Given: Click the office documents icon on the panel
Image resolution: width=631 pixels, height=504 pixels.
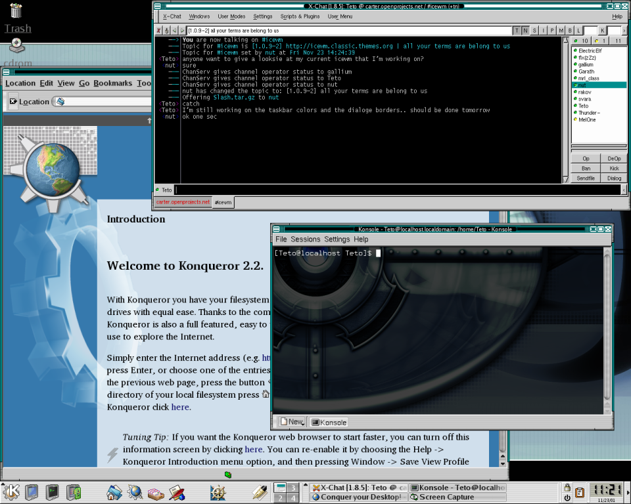Looking at the screenshot, I should click(177, 493).
